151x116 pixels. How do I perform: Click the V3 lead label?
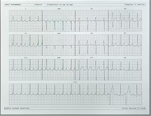(92, 58)
